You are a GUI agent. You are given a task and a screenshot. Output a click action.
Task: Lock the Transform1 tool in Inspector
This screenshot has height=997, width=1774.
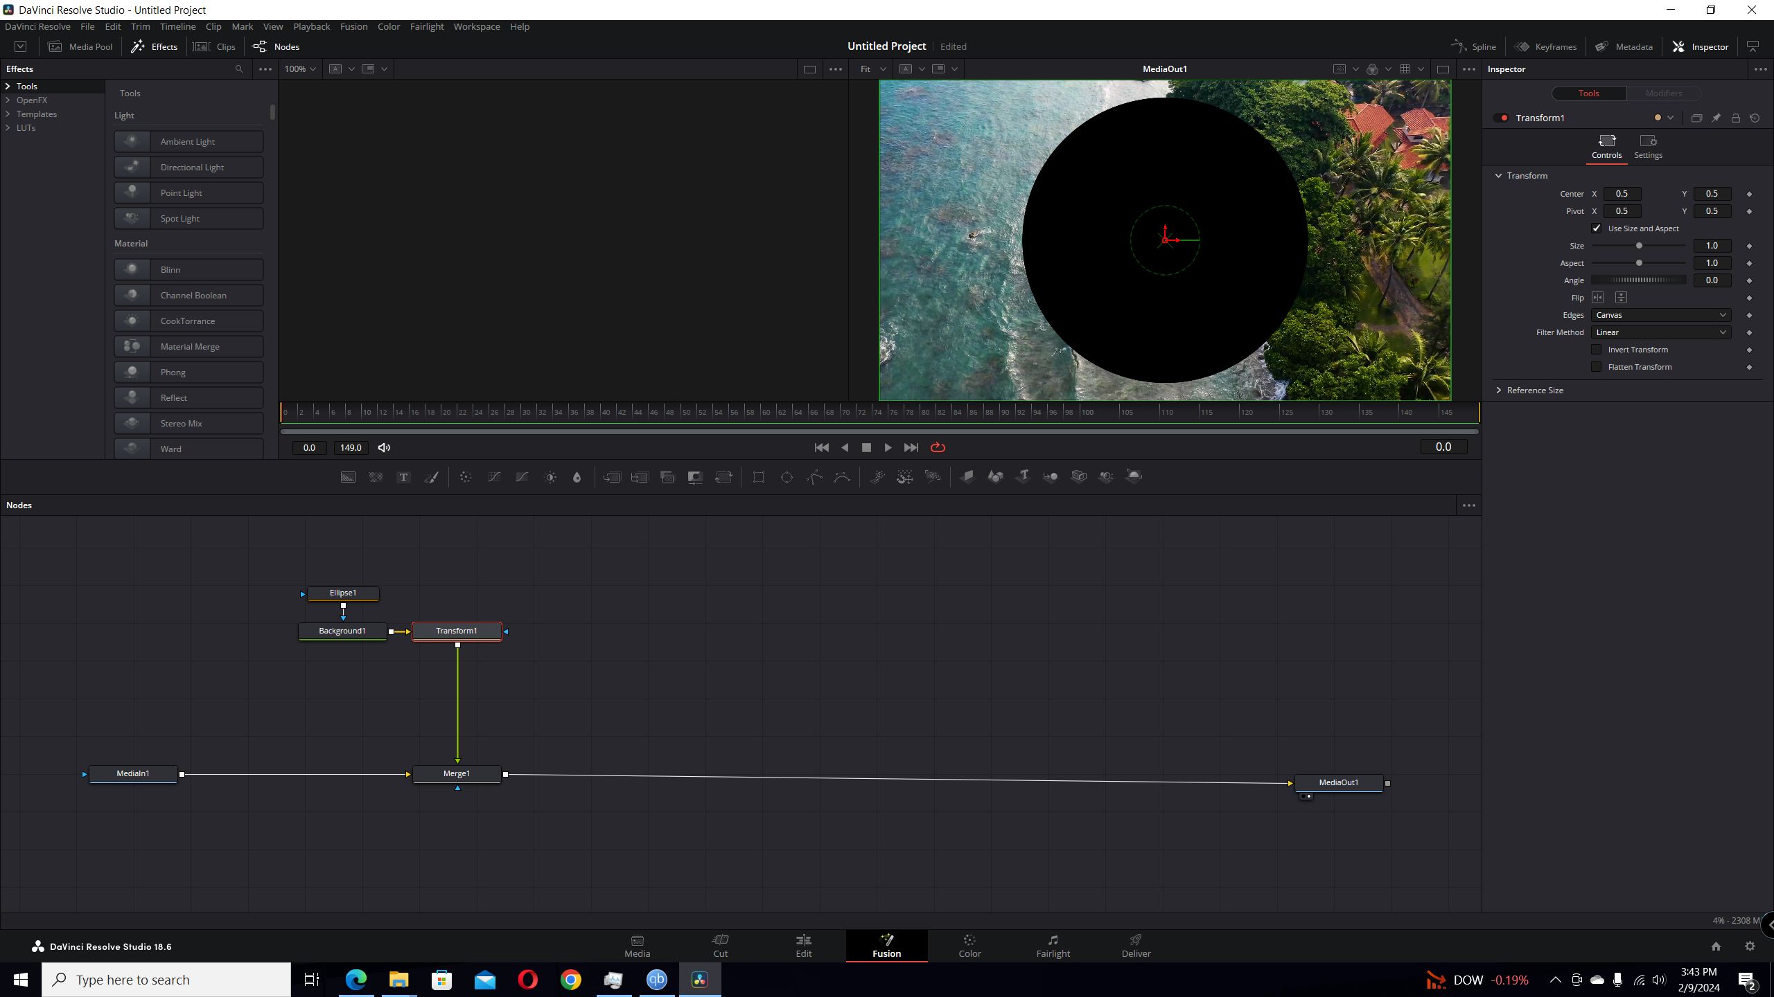(x=1735, y=118)
